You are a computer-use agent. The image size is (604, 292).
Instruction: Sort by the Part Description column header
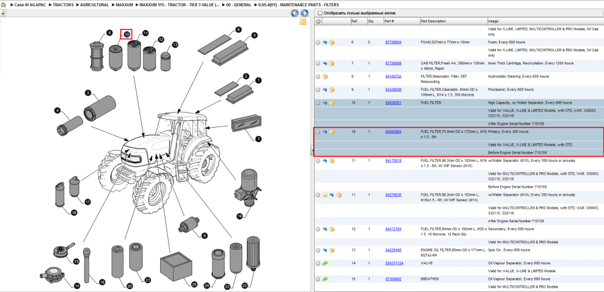(453, 22)
